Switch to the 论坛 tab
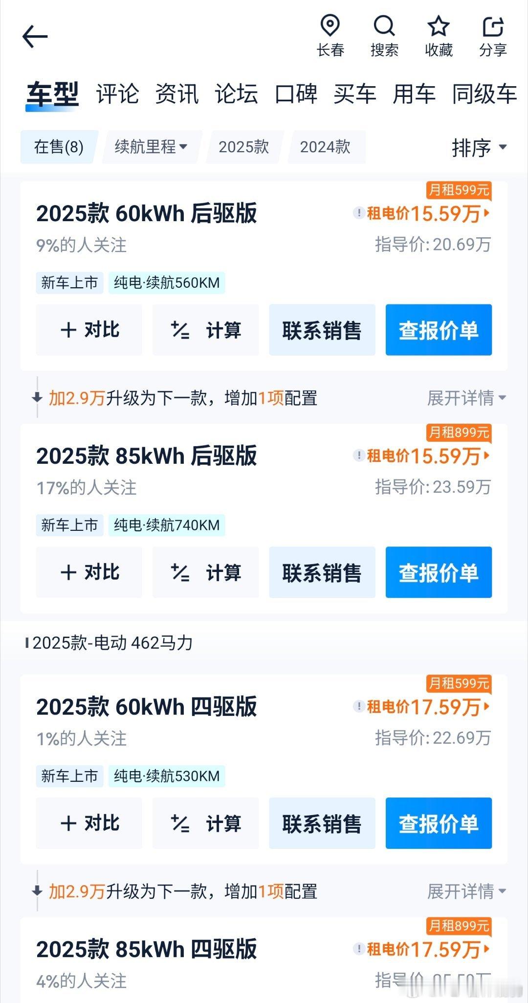Viewport: 528px width, 1003px height. click(x=237, y=94)
